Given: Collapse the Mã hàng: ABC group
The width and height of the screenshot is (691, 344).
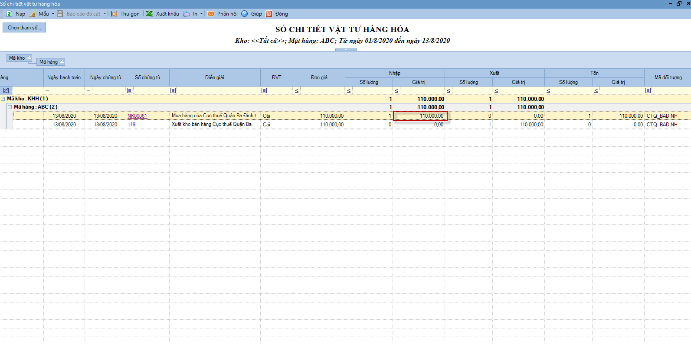Looking at the screenshot, I should point(10,107).
